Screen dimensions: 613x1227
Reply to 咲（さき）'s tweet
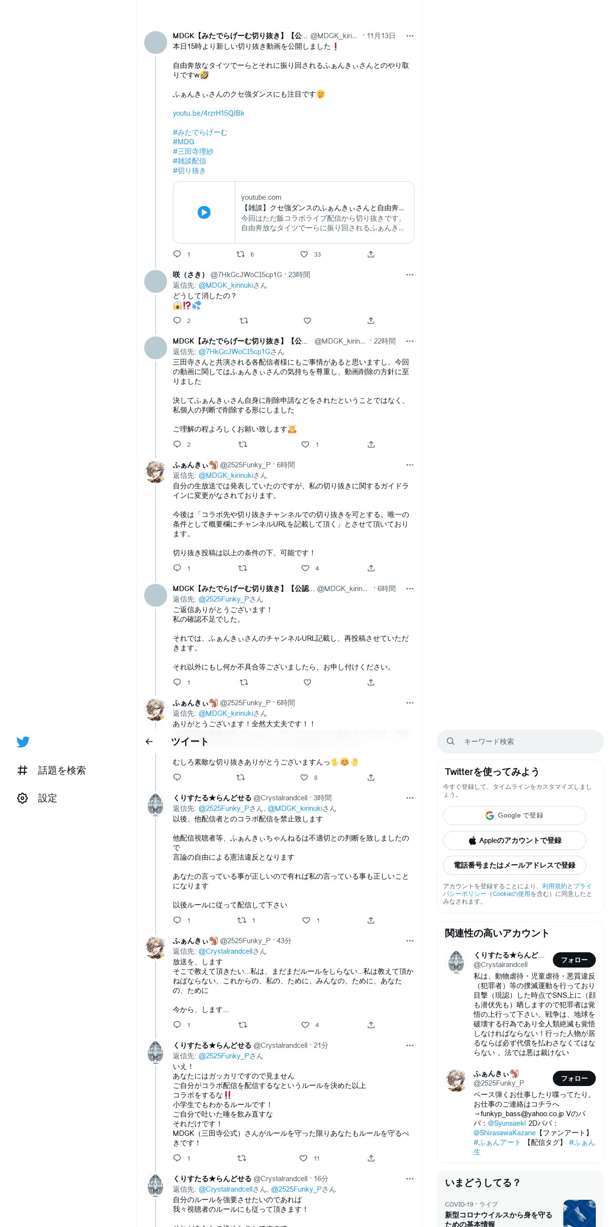tap(177, 321)
